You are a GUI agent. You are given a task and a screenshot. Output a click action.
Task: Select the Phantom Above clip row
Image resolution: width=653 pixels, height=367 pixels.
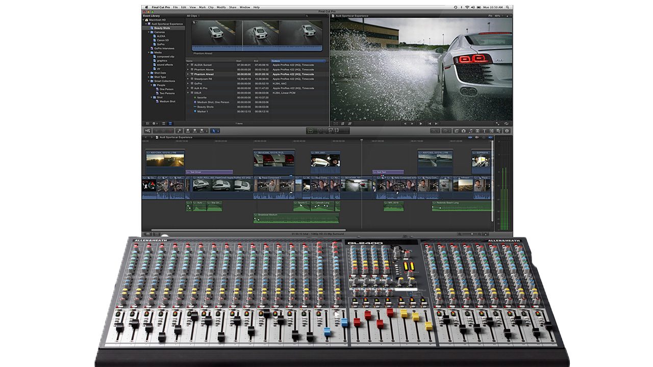click(x=258, y=70)
